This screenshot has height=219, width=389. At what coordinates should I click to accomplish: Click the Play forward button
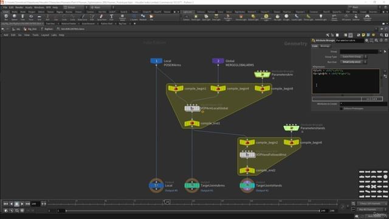[22, 204]
